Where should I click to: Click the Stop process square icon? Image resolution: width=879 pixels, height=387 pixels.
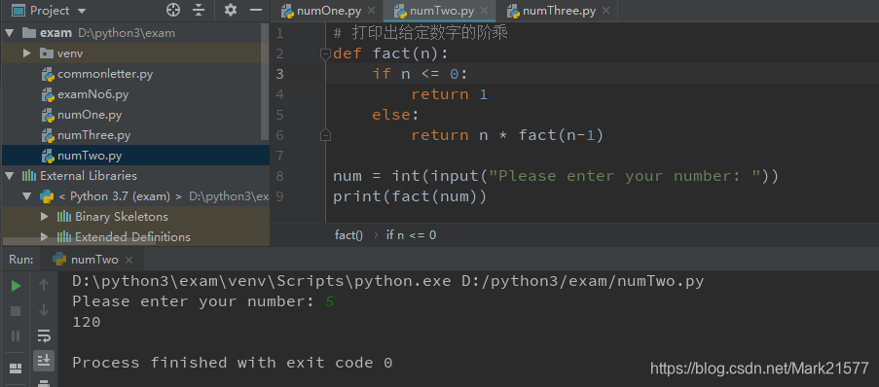17,311
